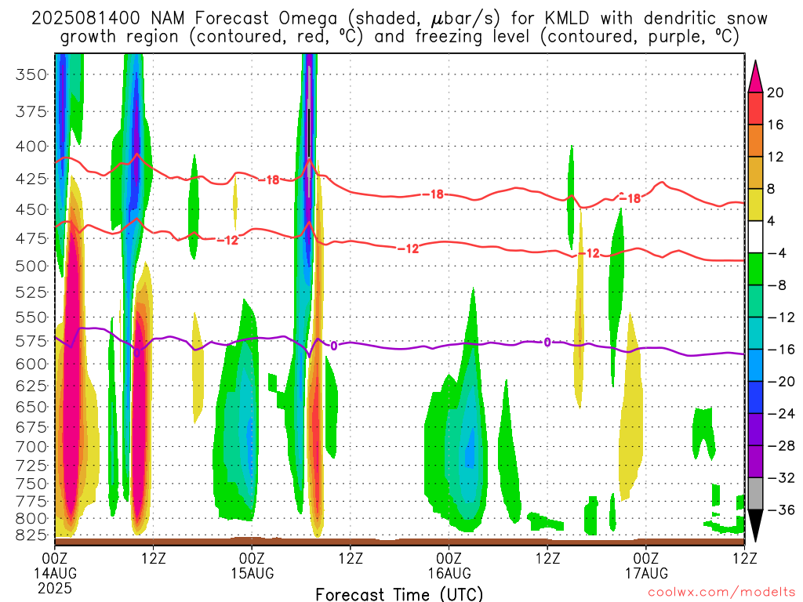The height and width of the screenshot is (602, 803).
Task: Click the colorbar value -20 label
Action: point(781,382)
